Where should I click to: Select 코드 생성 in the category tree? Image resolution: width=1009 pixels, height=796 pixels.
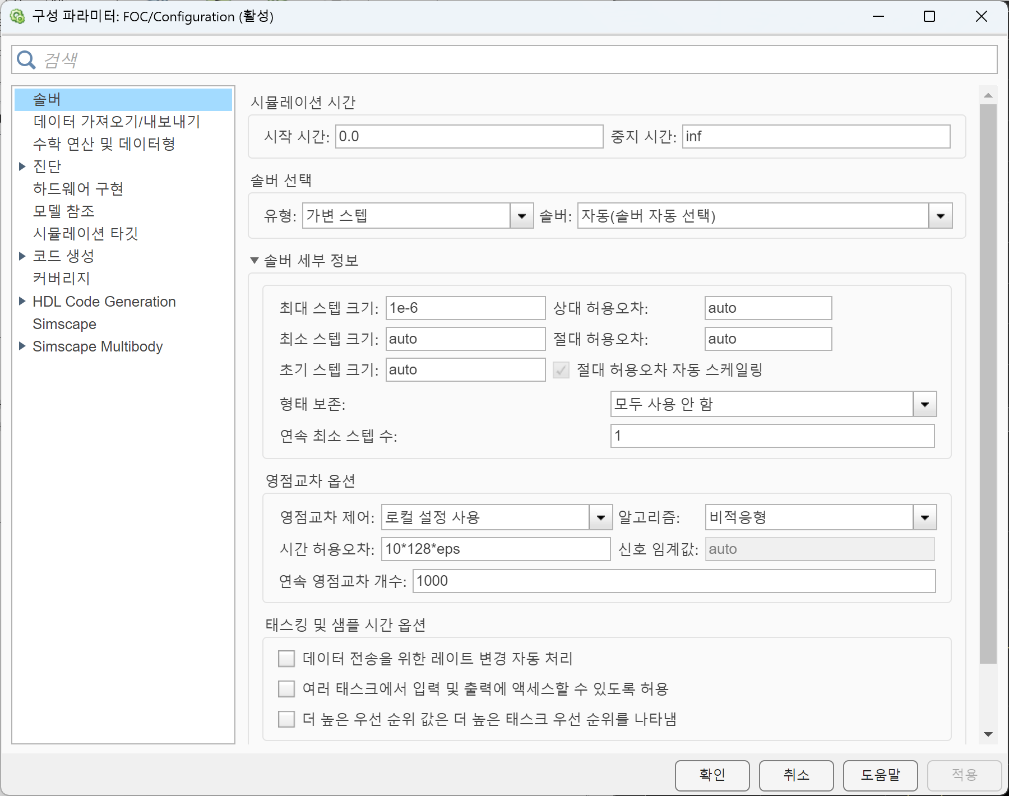click(x=64, y=256)
